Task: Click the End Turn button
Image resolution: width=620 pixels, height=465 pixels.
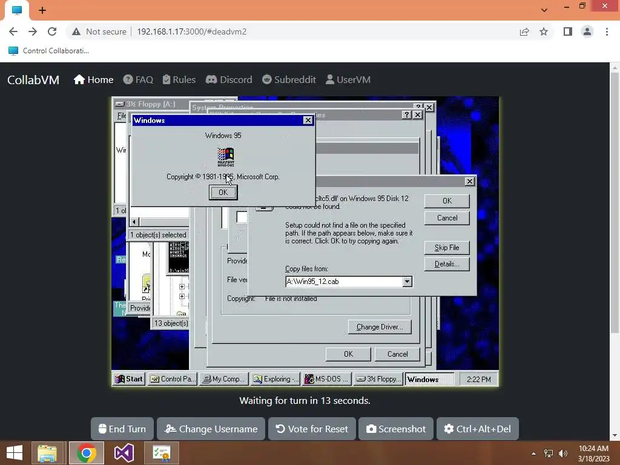Action: pyautogui.click(x=122, y=429)
